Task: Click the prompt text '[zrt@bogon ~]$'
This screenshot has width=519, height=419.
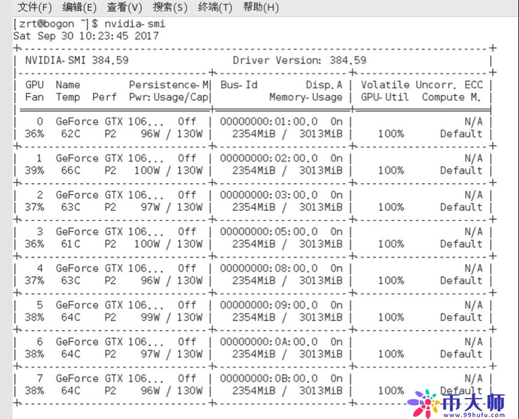Action: 56,24
